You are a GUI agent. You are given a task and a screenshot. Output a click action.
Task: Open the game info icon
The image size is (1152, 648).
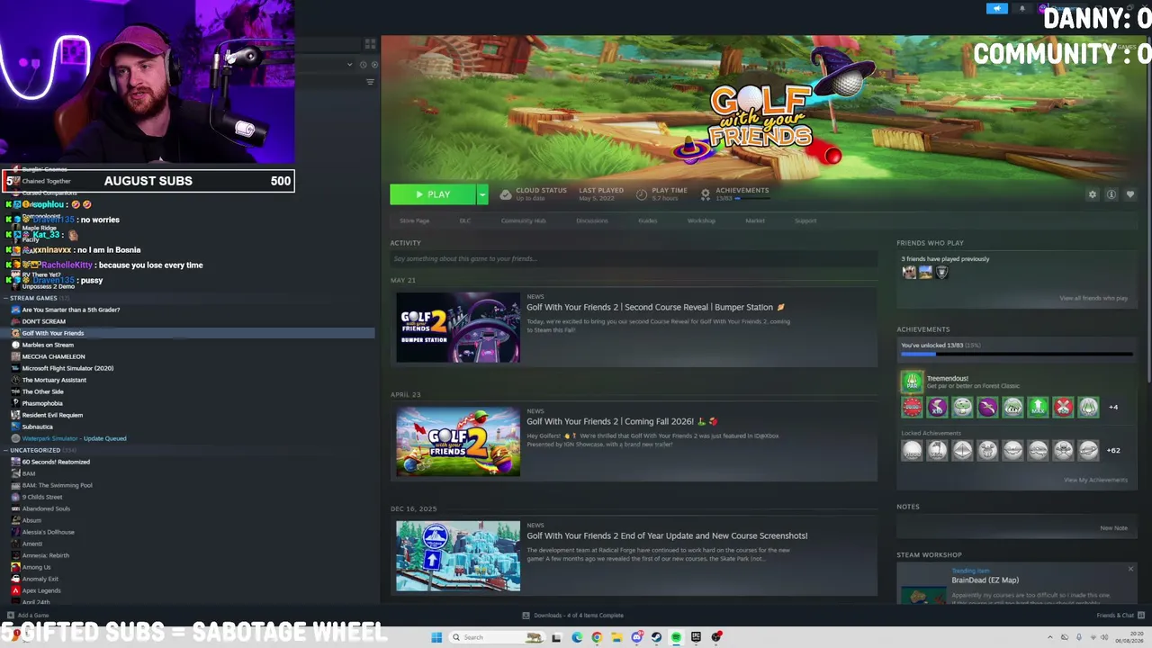(1111, 194)
